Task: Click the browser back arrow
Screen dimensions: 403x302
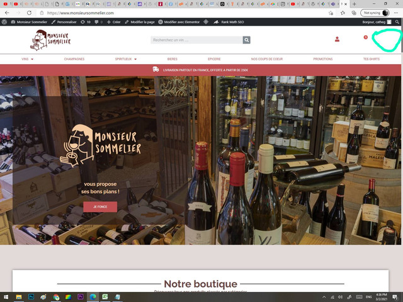Action: [7, 13]
